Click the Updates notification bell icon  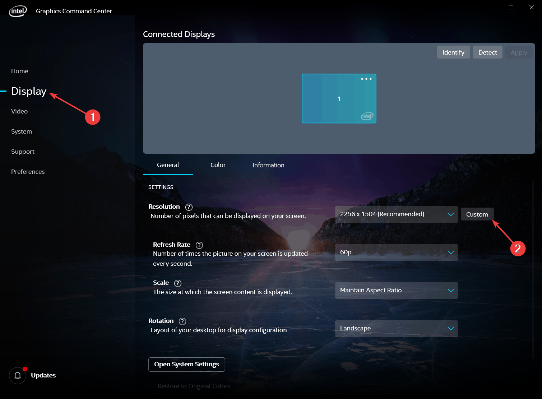click(x=18, y=376)
